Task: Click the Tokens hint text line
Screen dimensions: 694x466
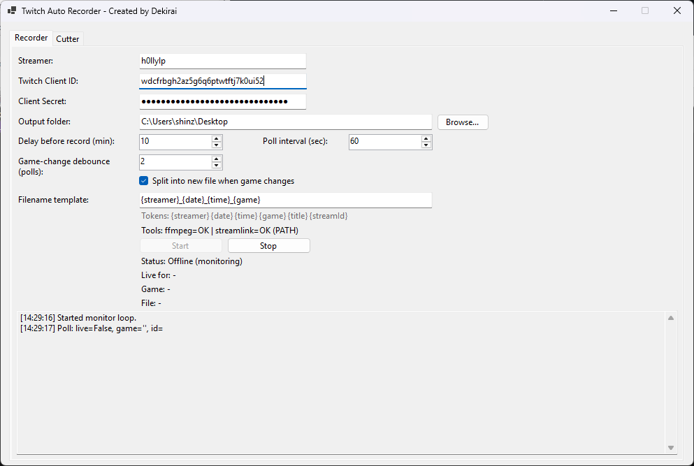Action: [x=245, y=216]
